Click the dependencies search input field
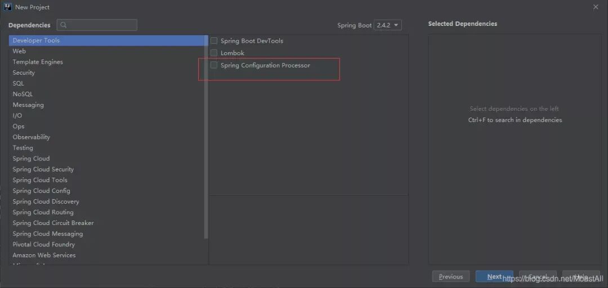 coord(97,25)
